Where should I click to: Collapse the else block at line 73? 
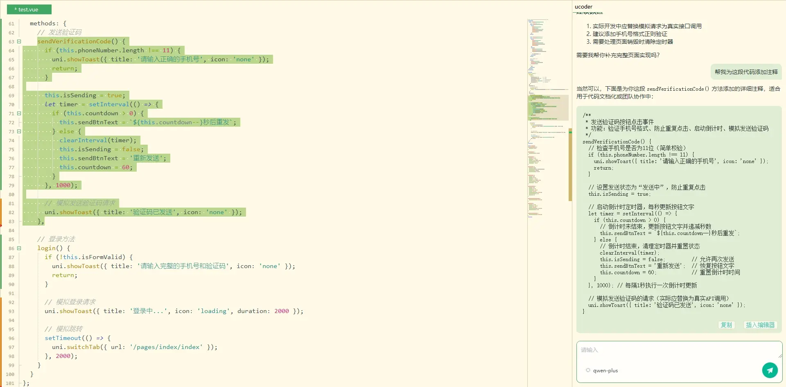pos(19,131)
